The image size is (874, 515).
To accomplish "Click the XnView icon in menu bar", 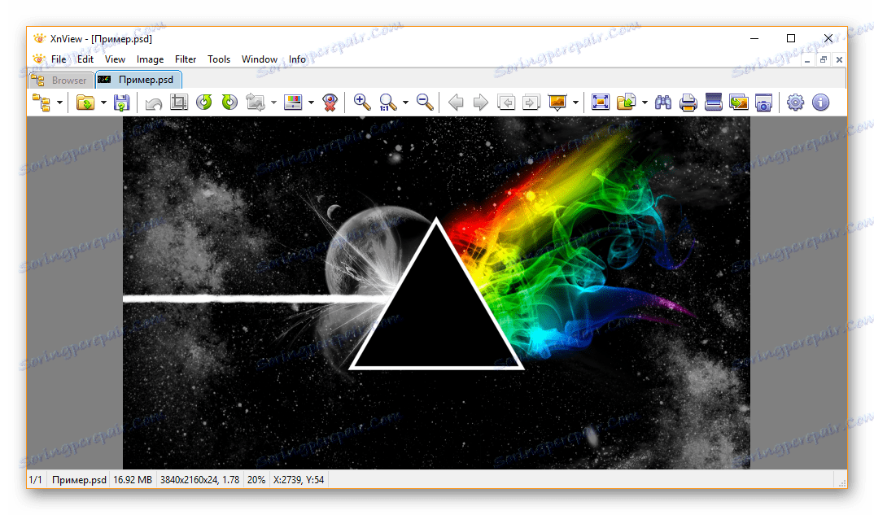I will click(x=38, y=59).
